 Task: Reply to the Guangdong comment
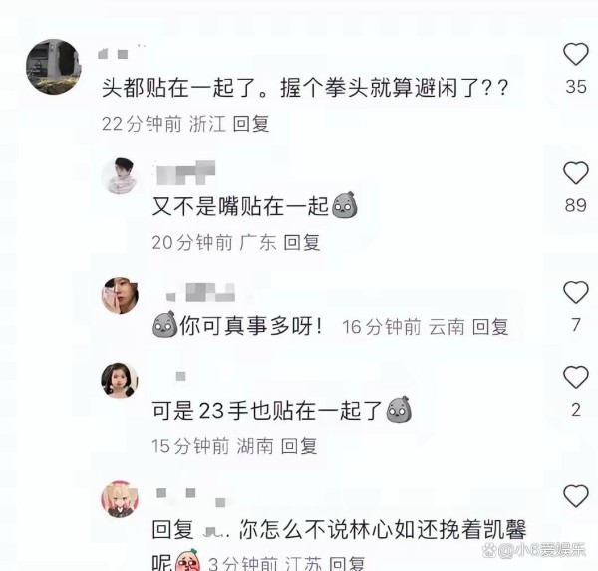click(x=302, y=243)
